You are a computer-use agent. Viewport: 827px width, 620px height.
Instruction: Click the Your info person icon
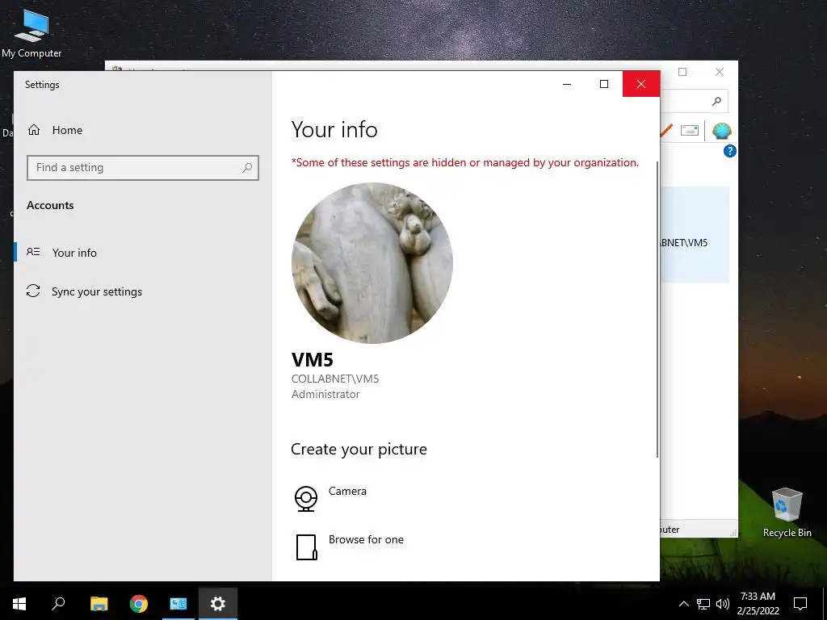click(33, 252)
